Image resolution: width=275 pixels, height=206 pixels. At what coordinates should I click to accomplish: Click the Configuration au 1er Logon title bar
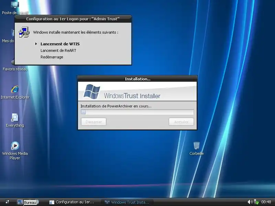click(x=73, y=19)
